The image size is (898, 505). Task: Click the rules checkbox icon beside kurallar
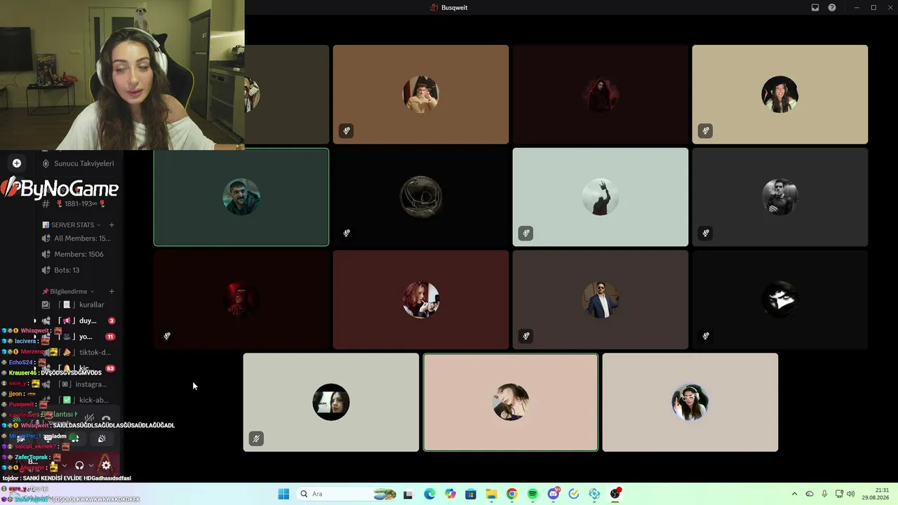[x=46, y=305]
